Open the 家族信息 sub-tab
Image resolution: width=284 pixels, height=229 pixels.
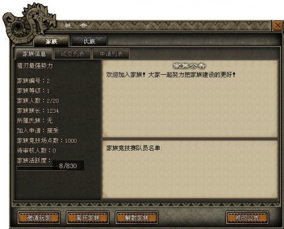34,54
